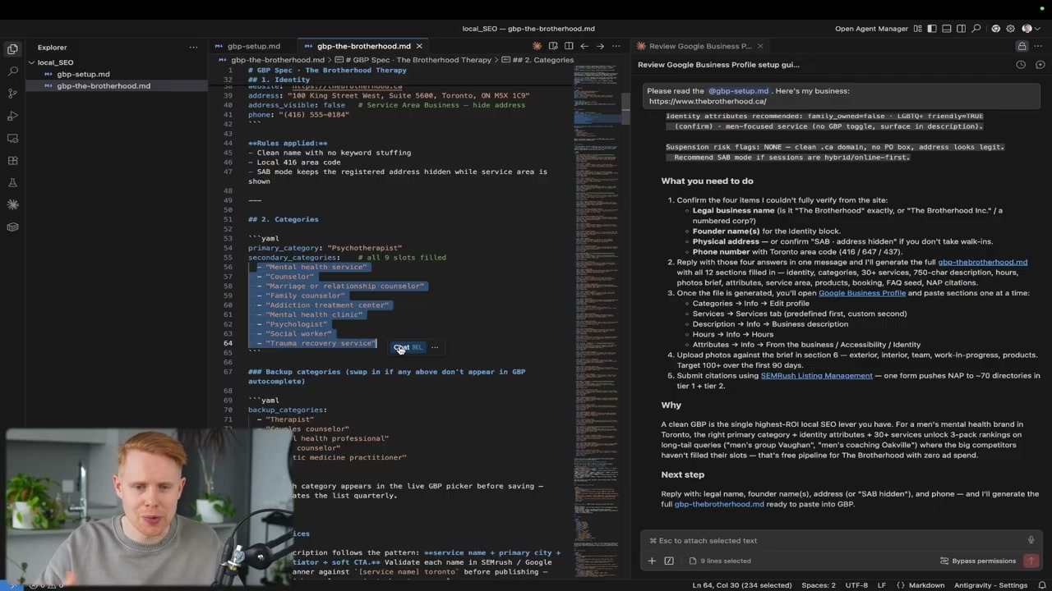This screenshot has width=1052, height=591.
Task: Open 'Antigravity - Settings' in status bar
Action: [990, 585]
